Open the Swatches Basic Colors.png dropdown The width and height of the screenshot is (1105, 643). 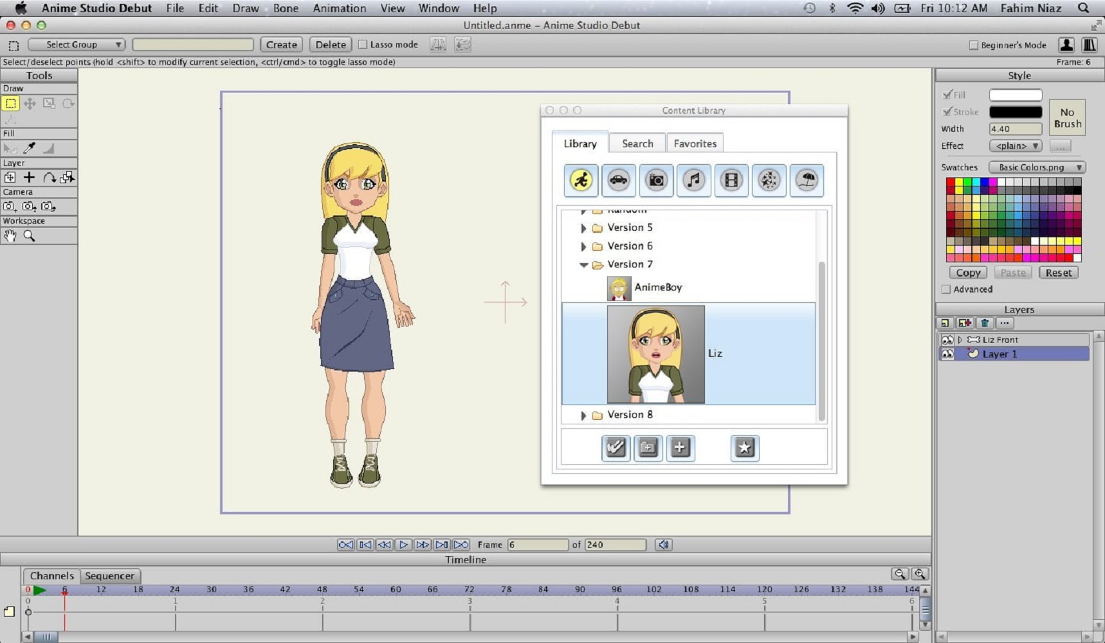click(1037, 167)
